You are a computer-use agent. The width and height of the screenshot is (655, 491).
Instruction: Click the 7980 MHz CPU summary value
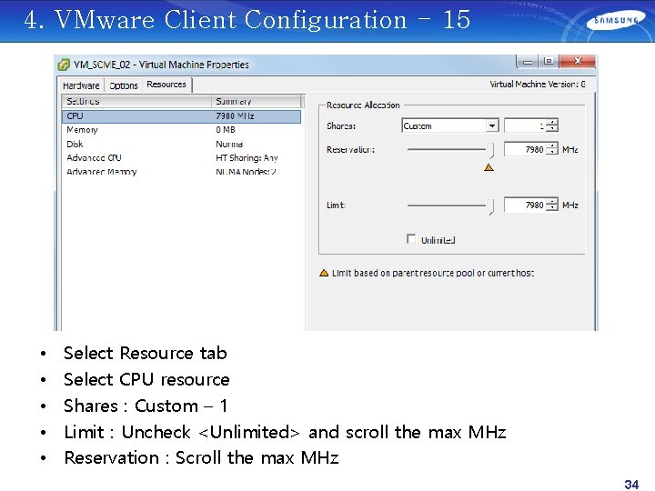(235, 116)
